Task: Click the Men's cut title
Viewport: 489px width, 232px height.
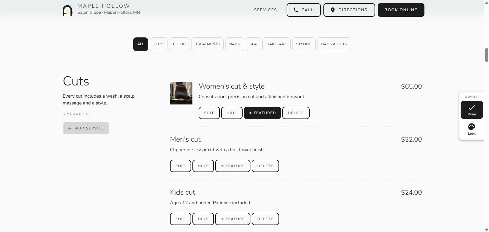Action: [x=185, y=139]
